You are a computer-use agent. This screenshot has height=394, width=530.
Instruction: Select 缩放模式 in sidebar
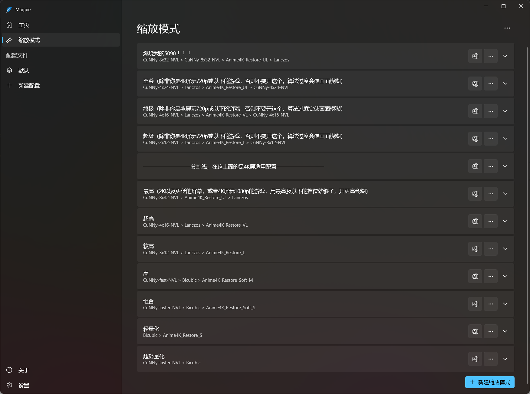(x=61, y=40)
